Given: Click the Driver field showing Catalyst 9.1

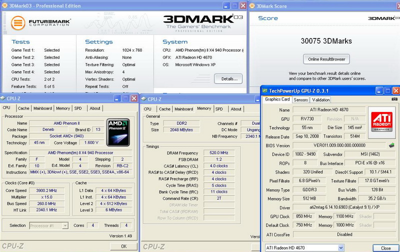Looking at the screenshot, I should click(344, 207).
